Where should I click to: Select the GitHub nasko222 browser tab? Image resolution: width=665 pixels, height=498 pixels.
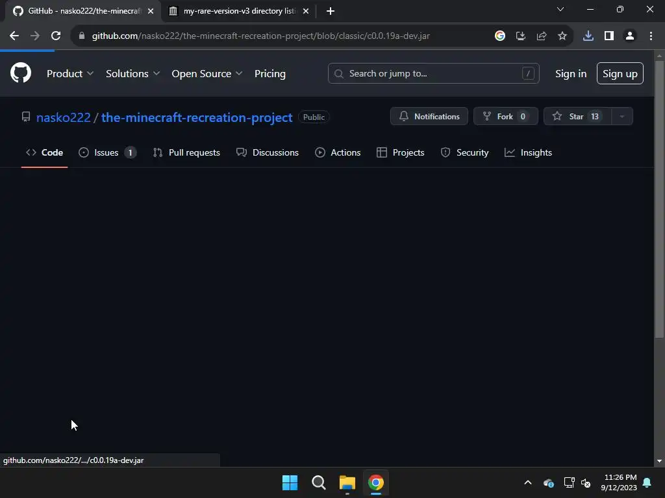(x=83, y=11)
